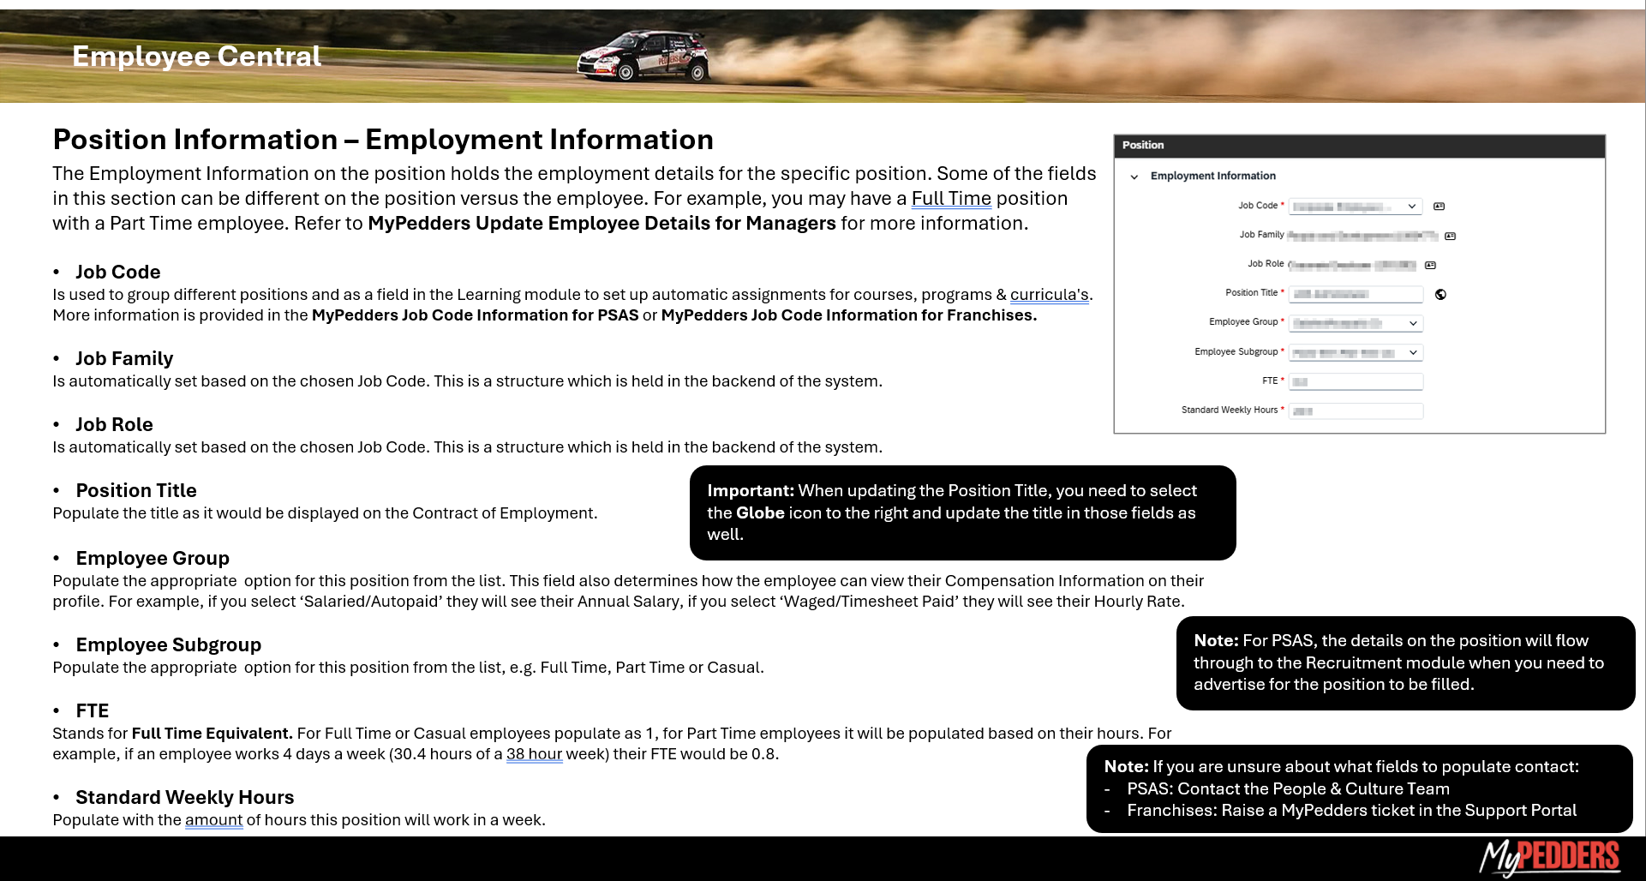Open the details card icon next to Job Code
The width and height of the screenshot is (1646, 881).
[1439, 207]
